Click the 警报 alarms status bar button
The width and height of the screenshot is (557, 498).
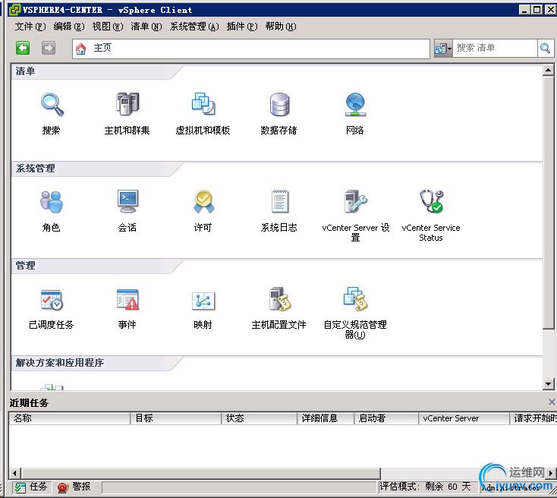(x=74, y=487)
